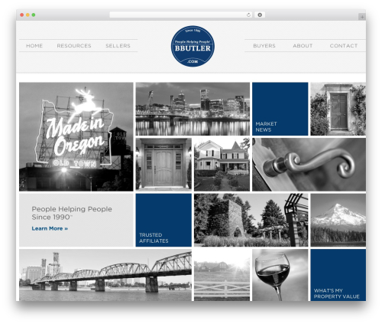The width and height of the screenshot is (382, 324).
Task: Go to the SELLERS page
Action: (x=118, y=46)
